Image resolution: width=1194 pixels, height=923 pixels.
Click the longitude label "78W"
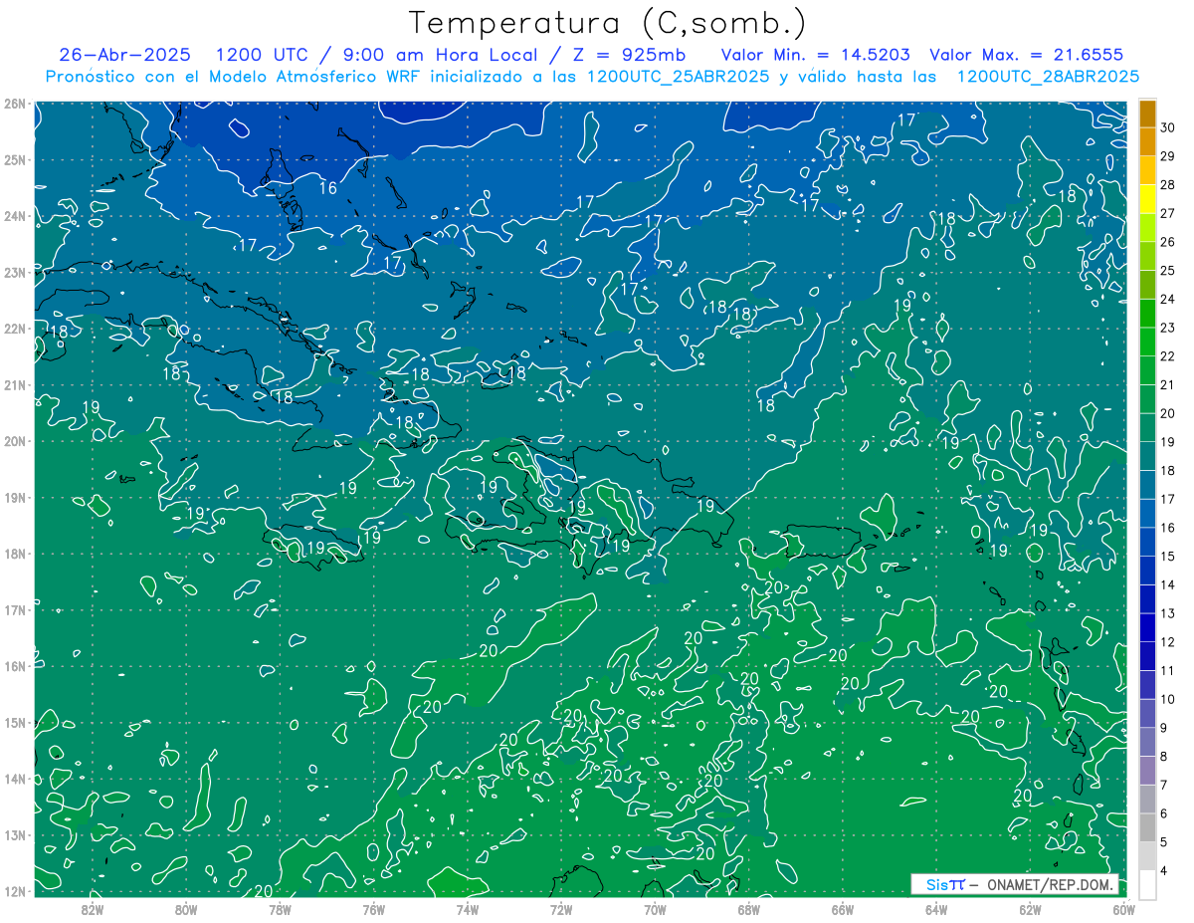[280, 908]
